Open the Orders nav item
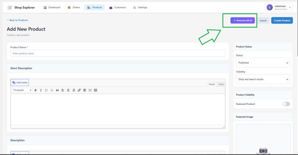The width and height of the screenshot is (298, 155). tap(74, 7)
